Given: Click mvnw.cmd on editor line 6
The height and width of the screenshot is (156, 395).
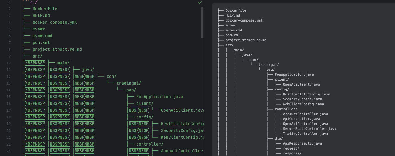Looking at the screenshot, I should click(43, 36).
